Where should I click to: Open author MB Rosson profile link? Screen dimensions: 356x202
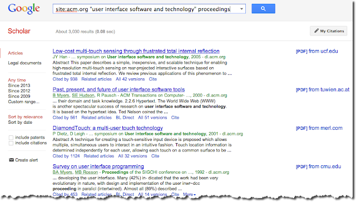tap(87, 173)
